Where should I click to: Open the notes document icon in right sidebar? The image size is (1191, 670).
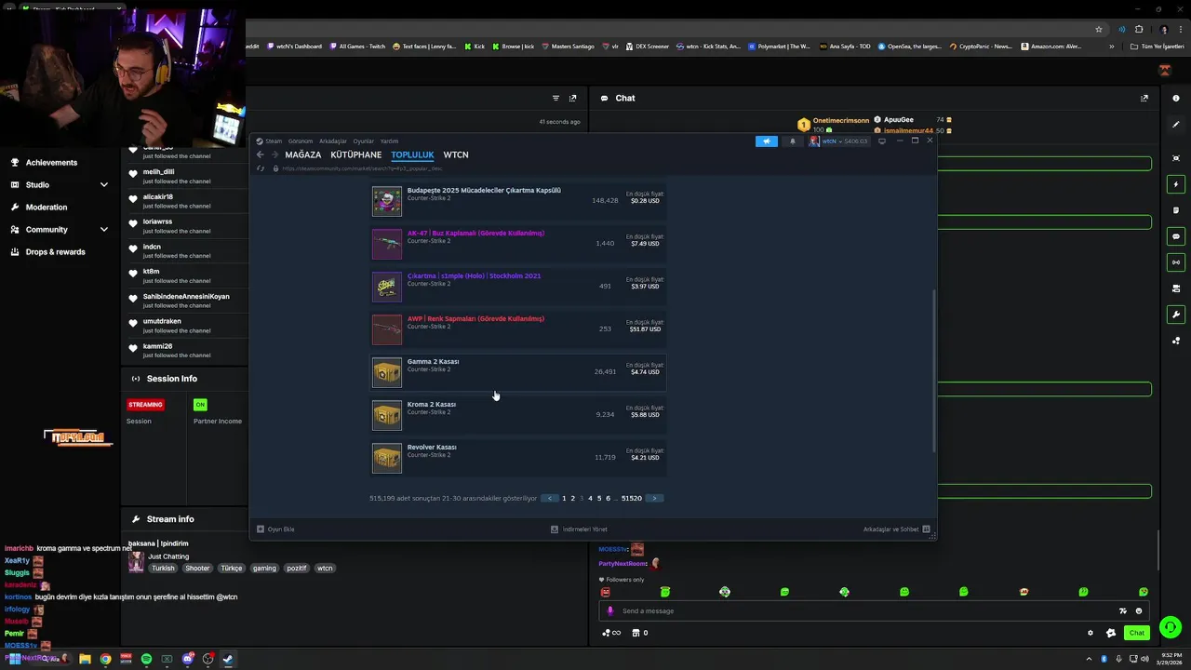(1176, 210)
